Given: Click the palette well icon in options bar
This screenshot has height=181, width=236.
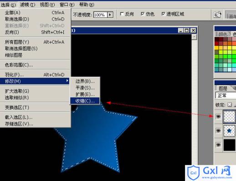Looking at the screenshot, I should [x=217, y=15].
